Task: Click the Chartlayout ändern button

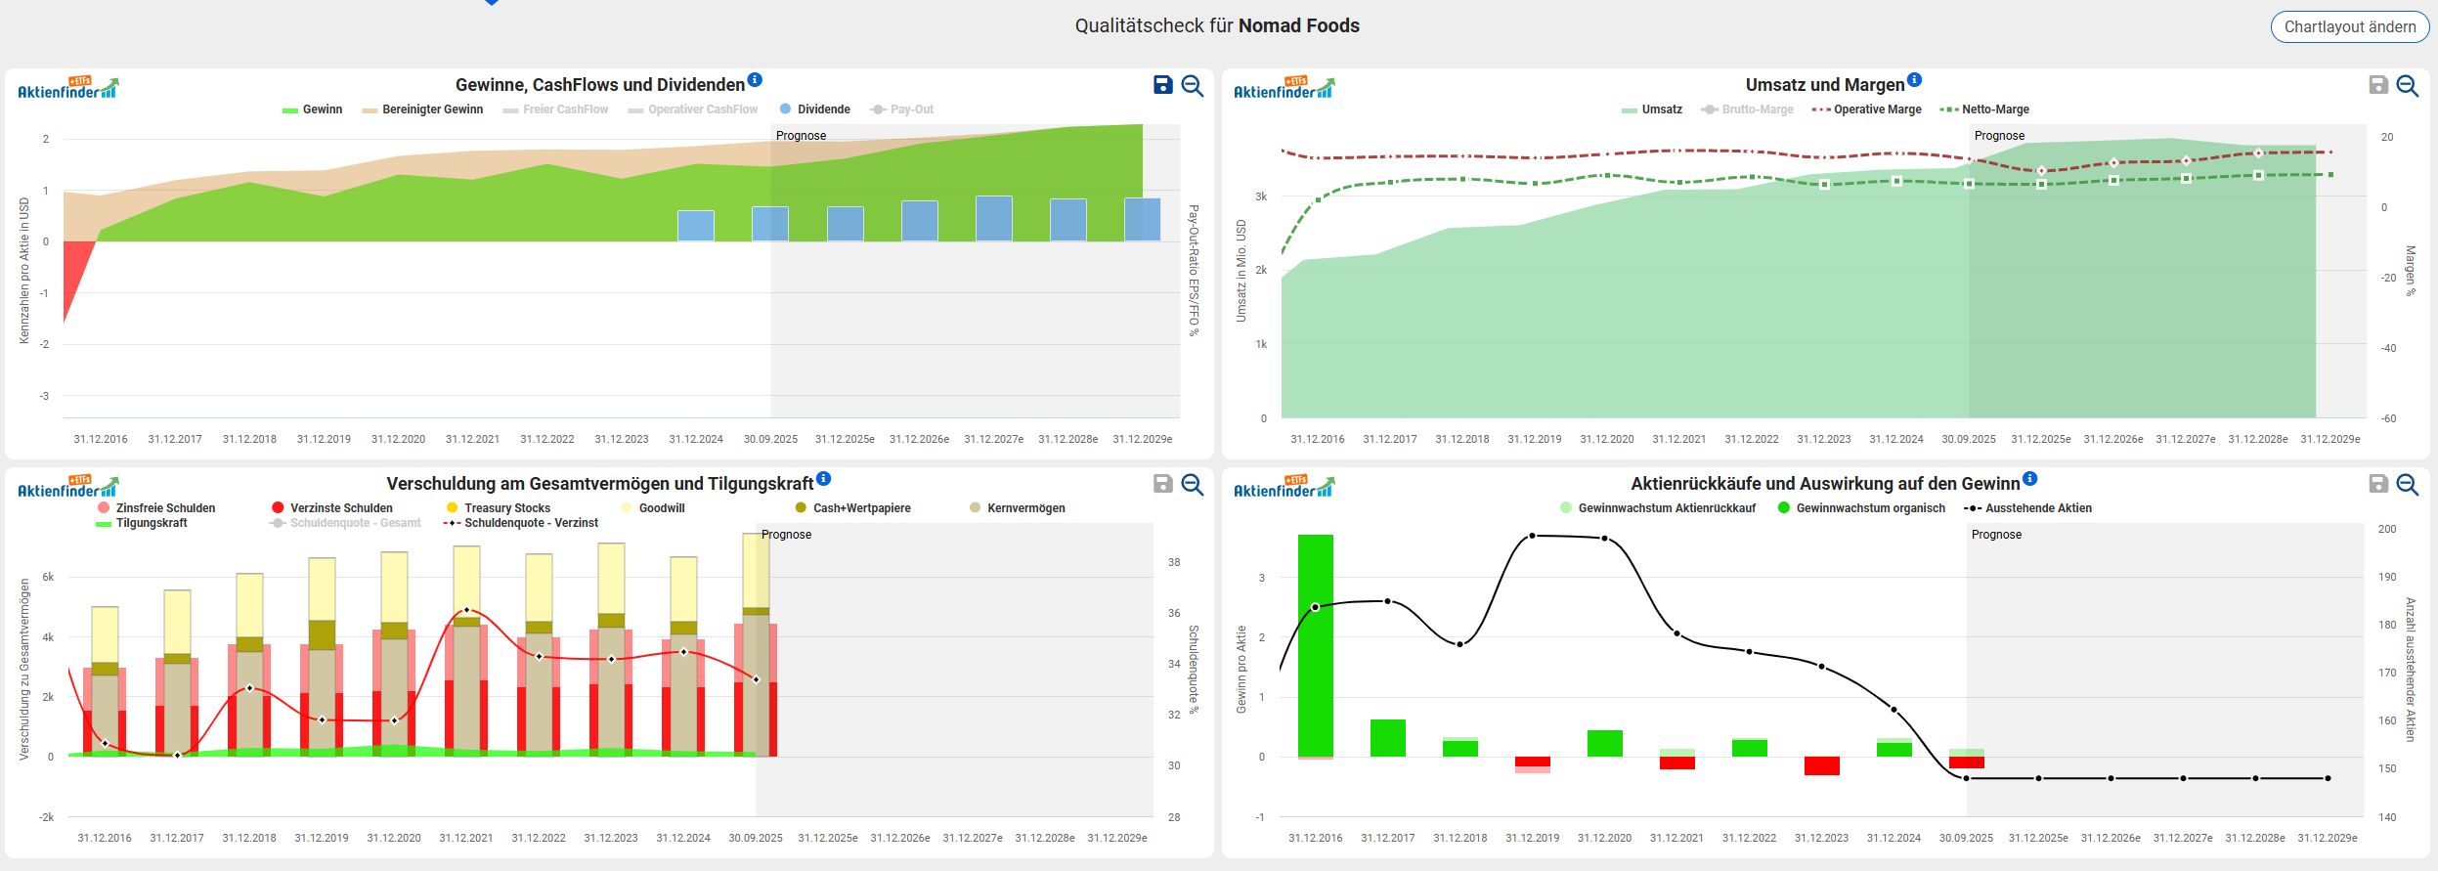Action: pos(2349,26)
